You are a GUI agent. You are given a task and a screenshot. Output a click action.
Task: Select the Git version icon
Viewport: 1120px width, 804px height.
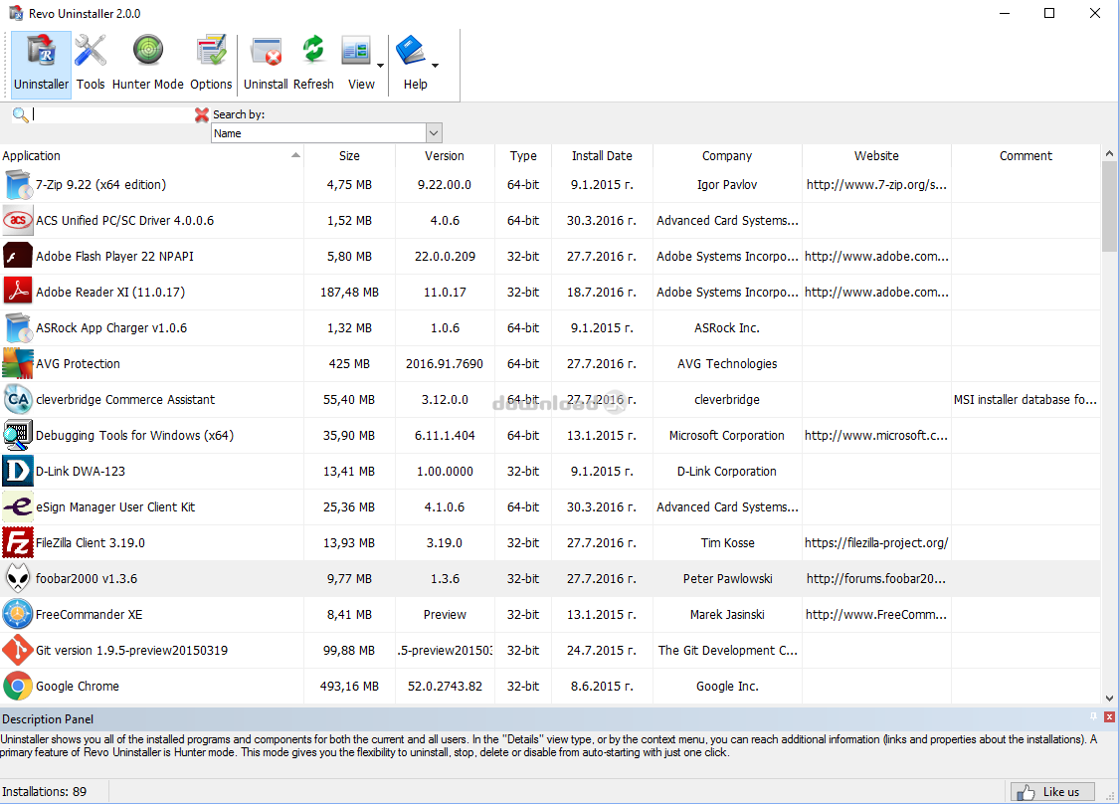click(x=18, y=650)
